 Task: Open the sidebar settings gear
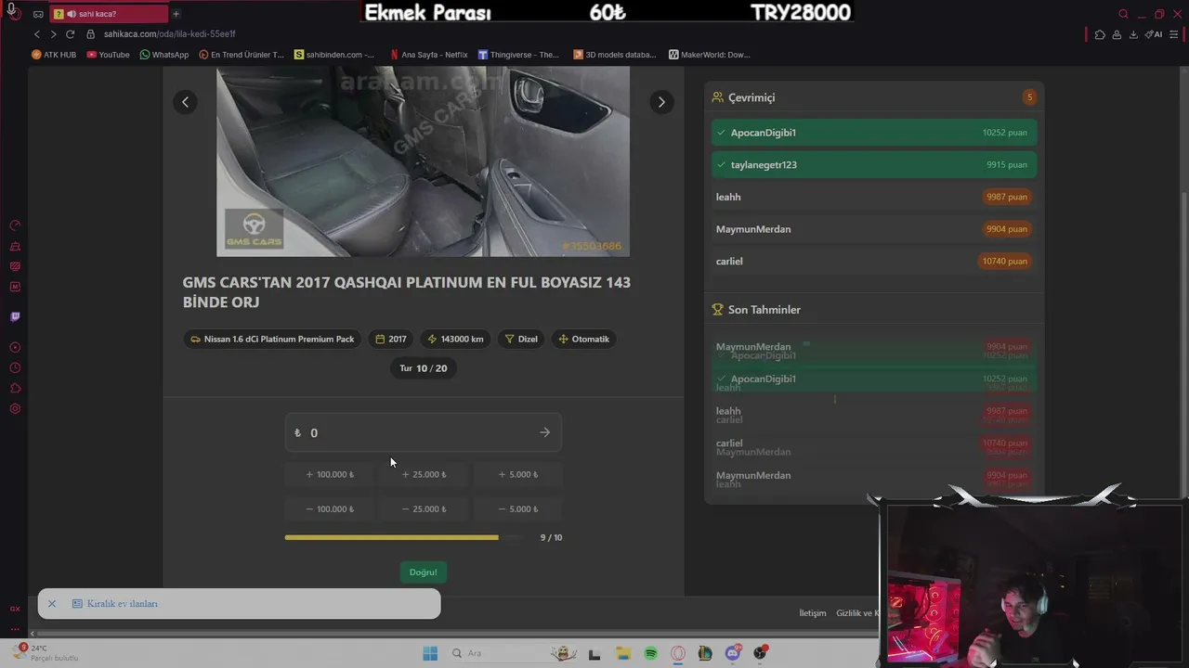tap(15, 408)
